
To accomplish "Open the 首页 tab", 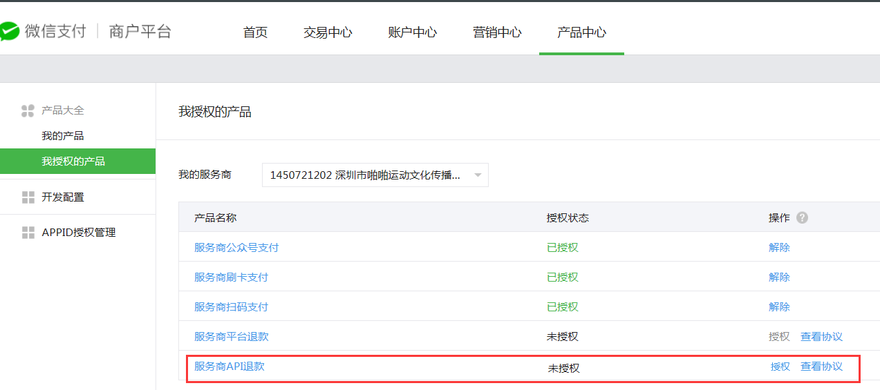I will (x=255, y=32).
